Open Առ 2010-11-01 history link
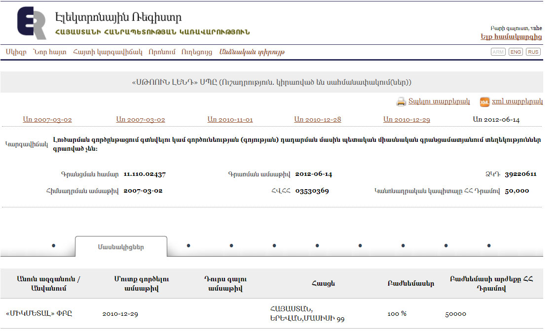 coord(230,120)
